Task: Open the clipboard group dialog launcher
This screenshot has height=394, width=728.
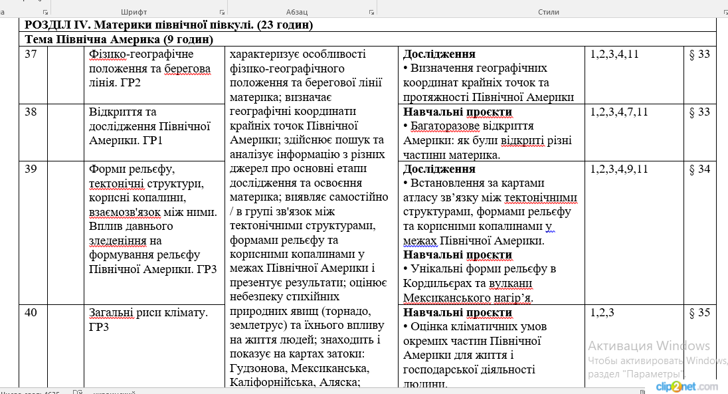Action: [x=45, y=12]
